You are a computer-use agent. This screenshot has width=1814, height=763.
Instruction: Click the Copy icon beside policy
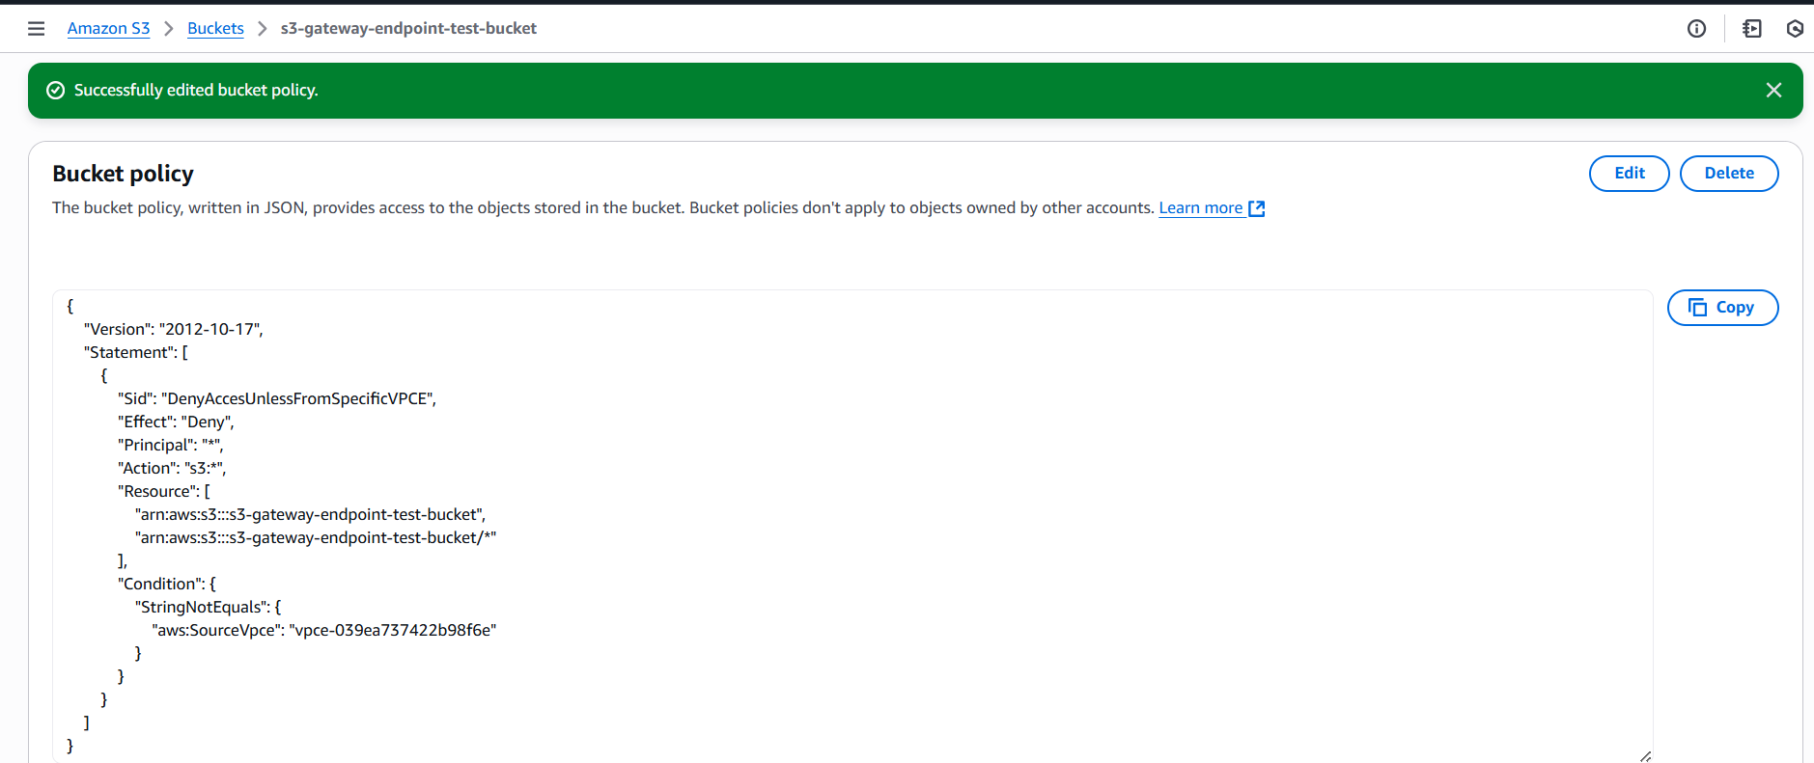pyautogui.click(x=1697, y=308)
